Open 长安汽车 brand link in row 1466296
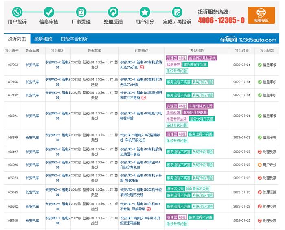Image resolution: width=285 pixels, height=230 pixels. (x=32, y=165)
